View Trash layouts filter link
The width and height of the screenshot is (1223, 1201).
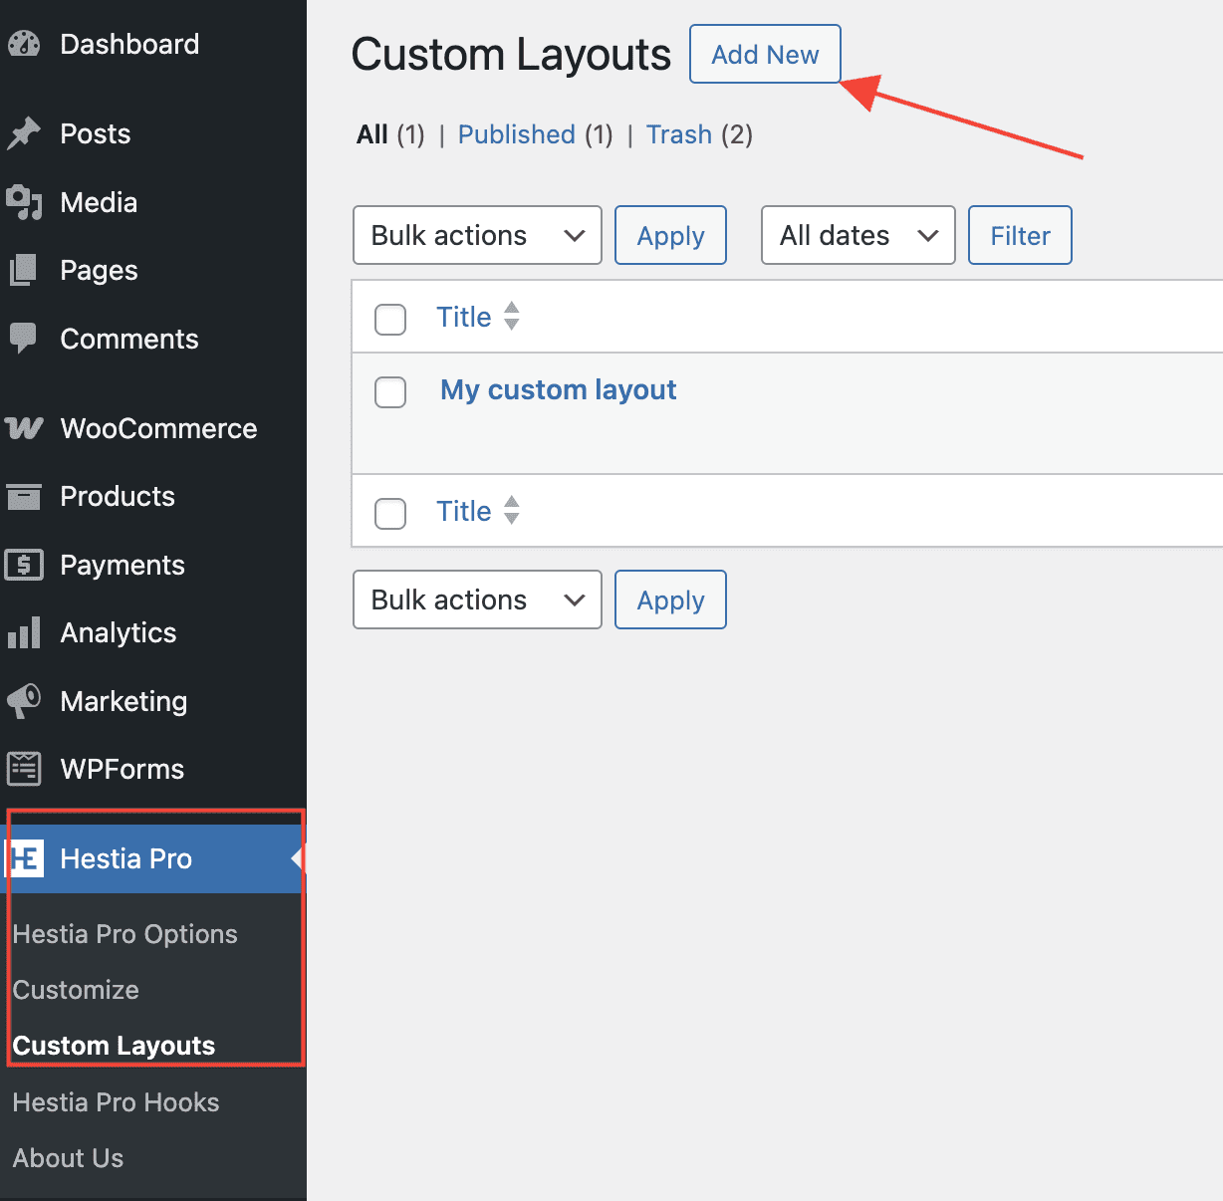pos(678,134)
